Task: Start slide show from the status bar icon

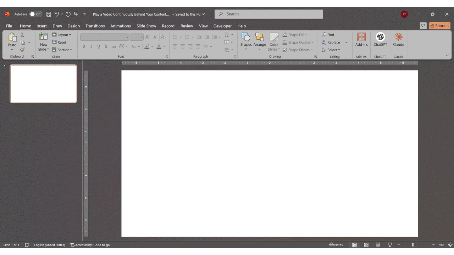Action: [x=389, y=245]
